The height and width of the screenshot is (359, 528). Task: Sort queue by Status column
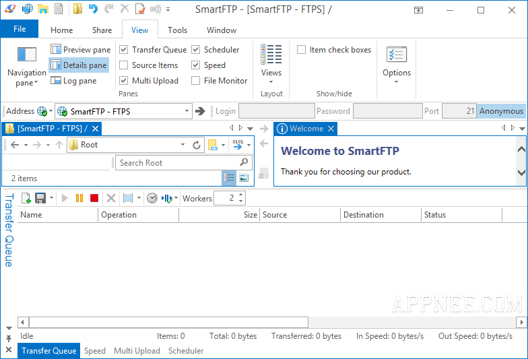(461, 215)
